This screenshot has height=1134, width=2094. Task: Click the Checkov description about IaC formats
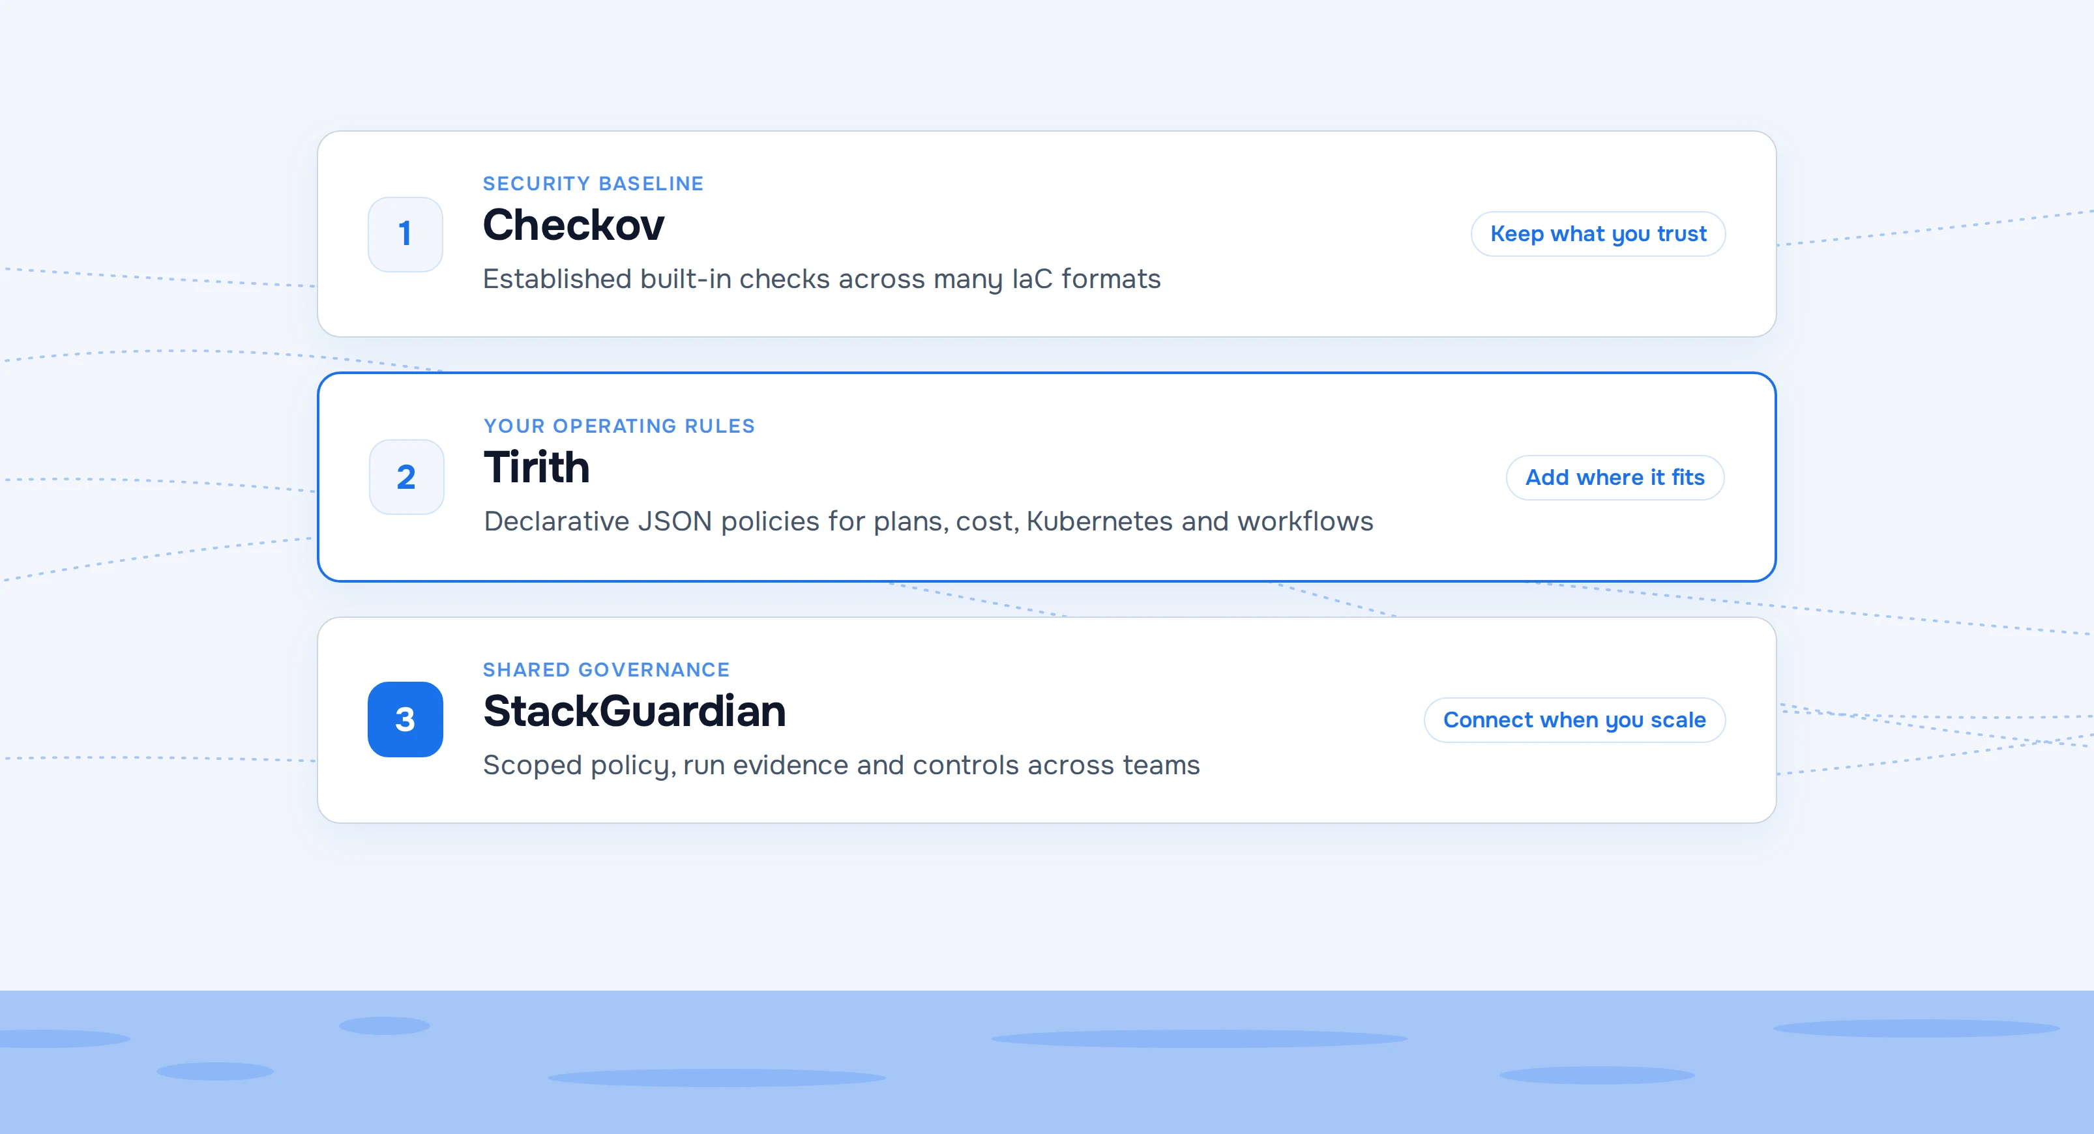821,279
